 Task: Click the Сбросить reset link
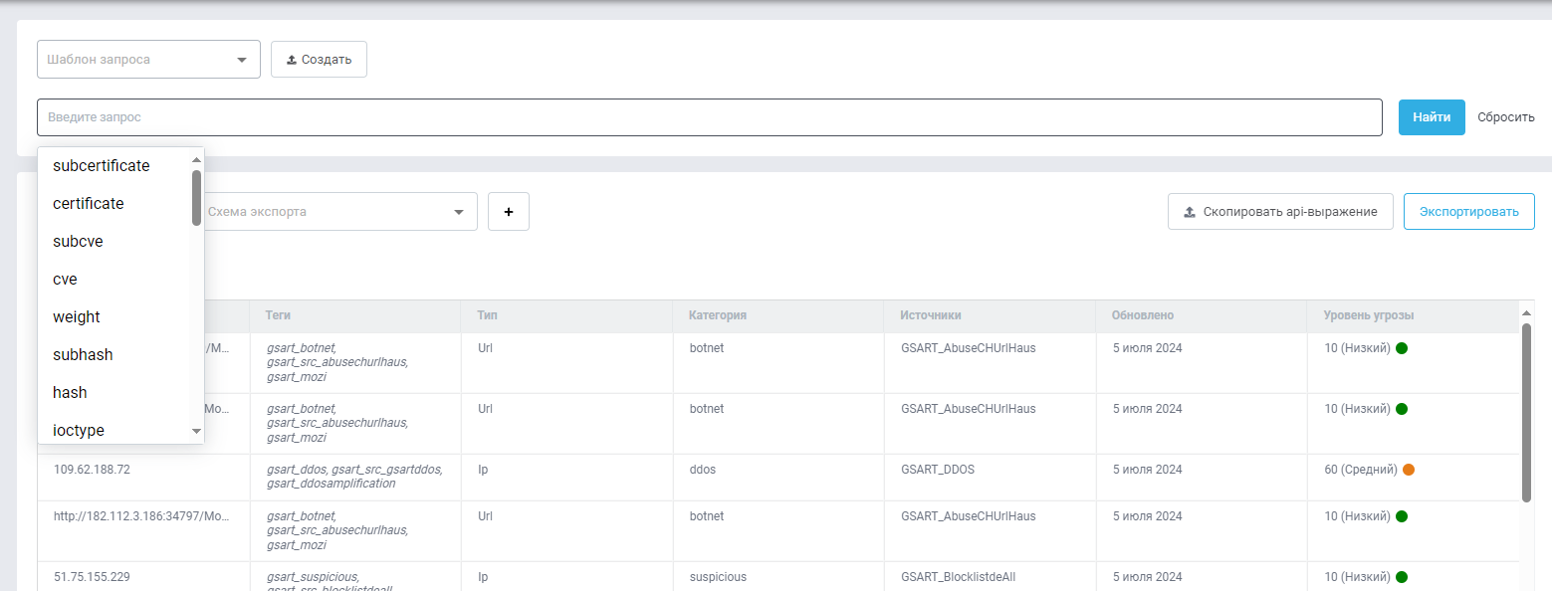click(1505, 117)
